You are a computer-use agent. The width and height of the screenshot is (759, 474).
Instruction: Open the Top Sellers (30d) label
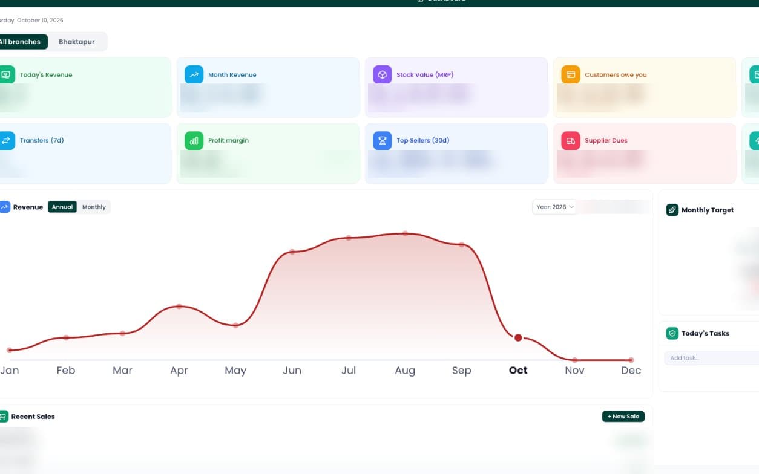423,140
